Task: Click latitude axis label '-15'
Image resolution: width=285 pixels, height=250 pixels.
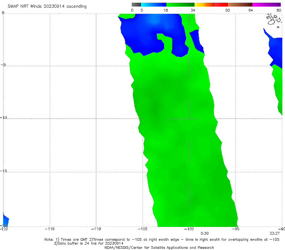Action: (x=3, y=171)
